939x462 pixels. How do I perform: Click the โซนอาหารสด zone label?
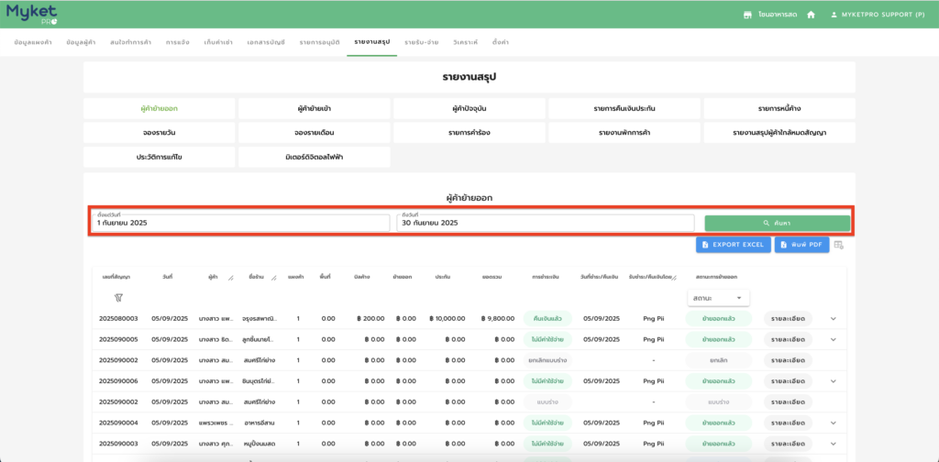tap(778, 15)
